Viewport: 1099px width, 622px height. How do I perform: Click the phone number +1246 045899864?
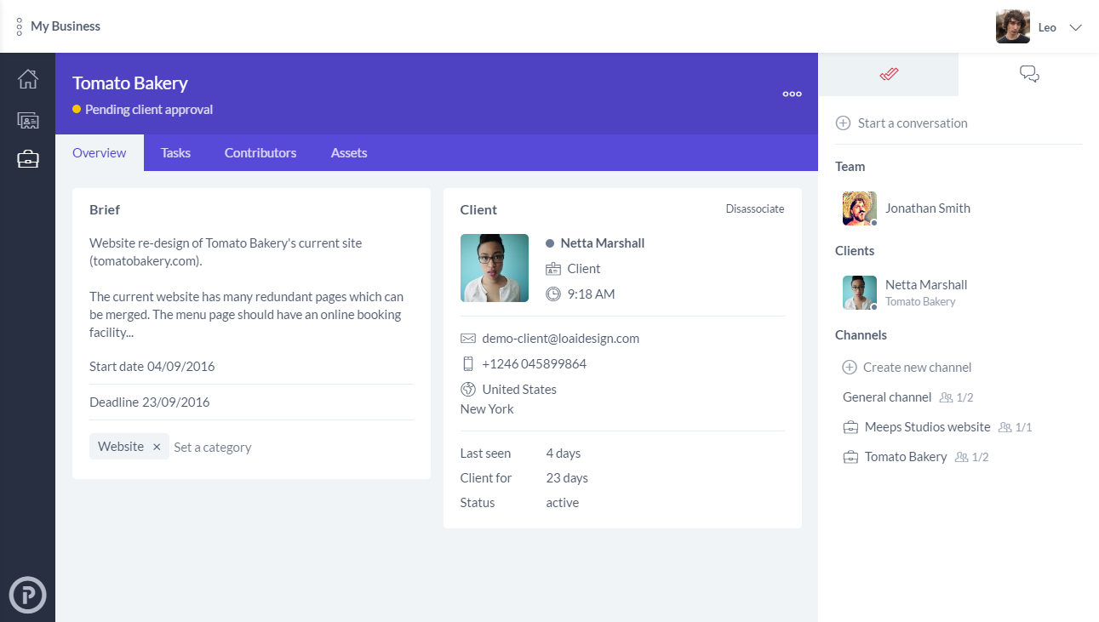tap(534, 363)
